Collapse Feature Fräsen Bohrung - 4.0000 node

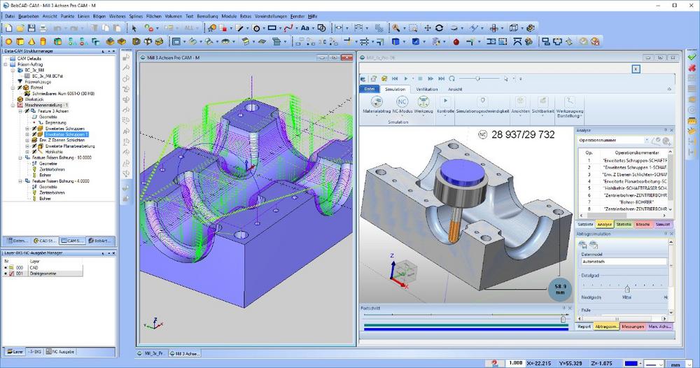[x=20, y=181]
